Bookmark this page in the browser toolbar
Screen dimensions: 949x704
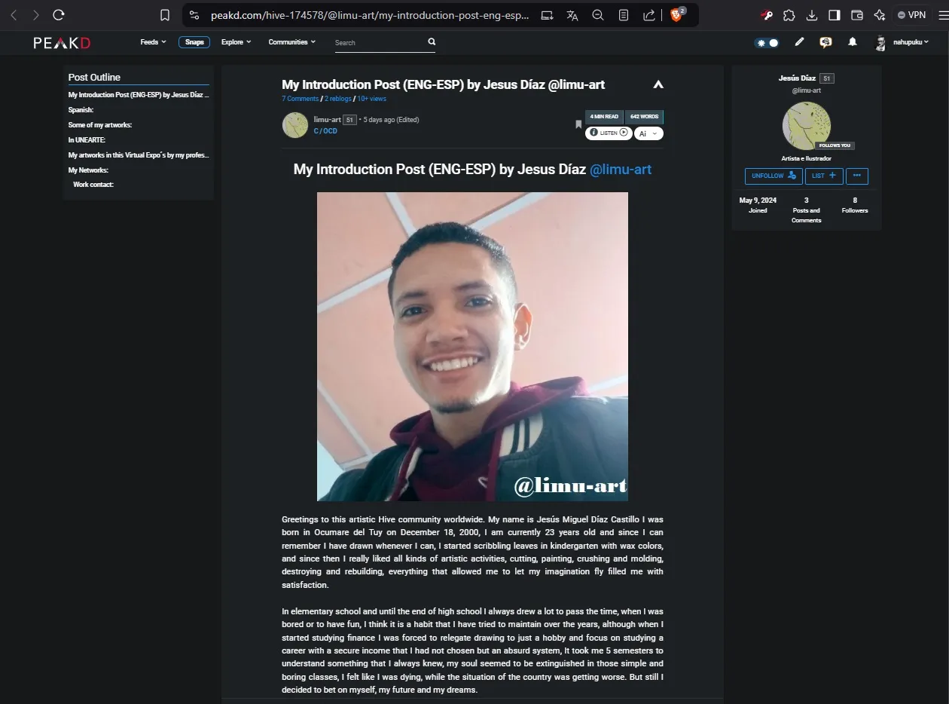(x=165, y=15)
